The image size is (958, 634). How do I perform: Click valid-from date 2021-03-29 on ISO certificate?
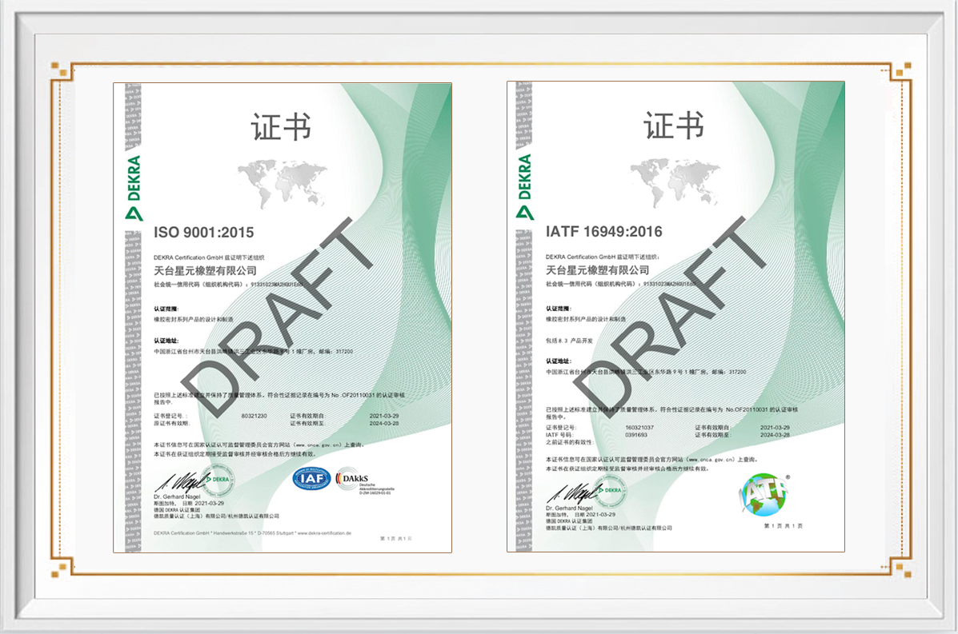(x=383, y=416)
